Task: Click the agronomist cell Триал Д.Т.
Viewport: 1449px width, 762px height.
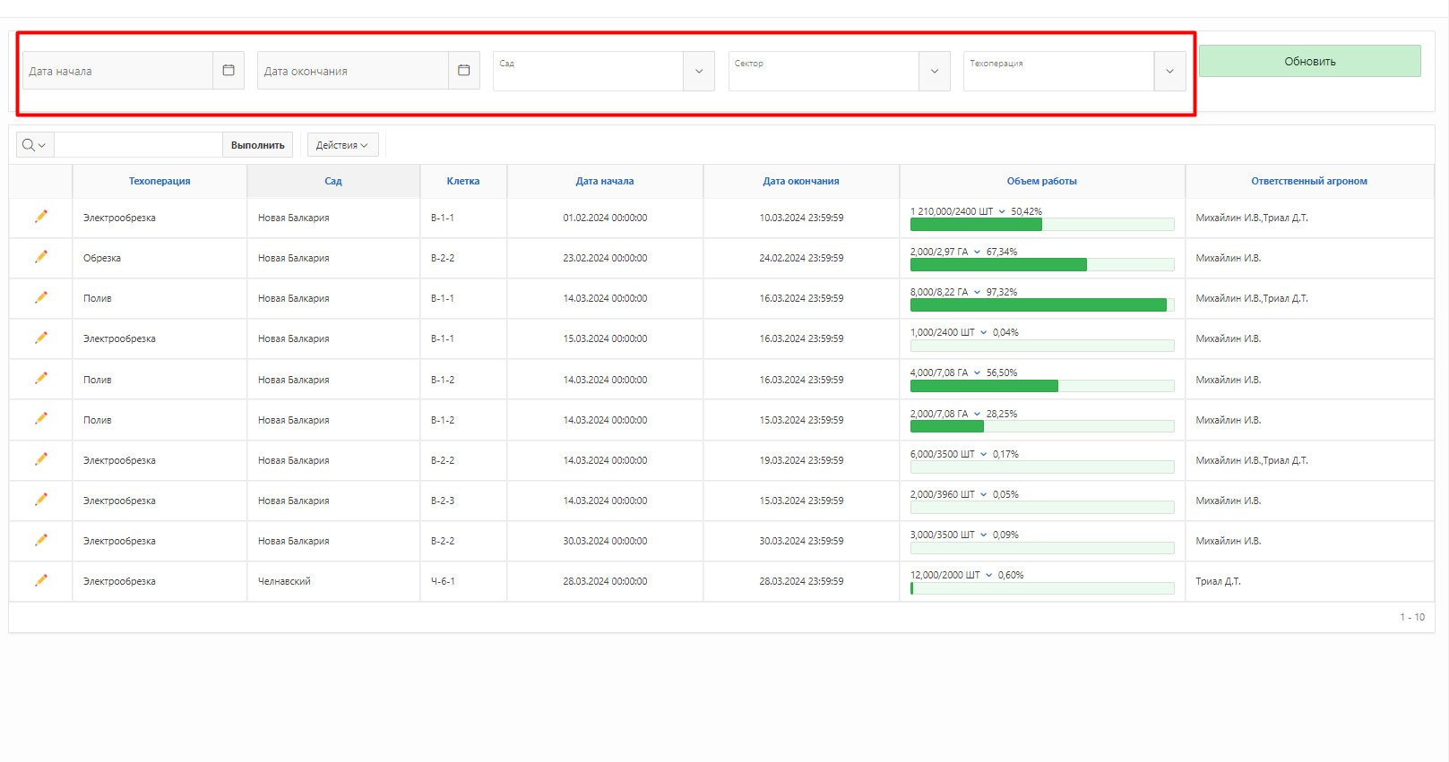Action: click(1218, 581)
